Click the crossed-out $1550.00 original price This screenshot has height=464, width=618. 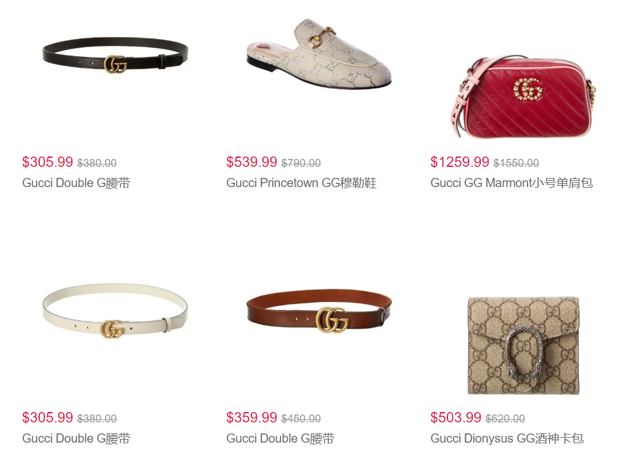(516, 163)
